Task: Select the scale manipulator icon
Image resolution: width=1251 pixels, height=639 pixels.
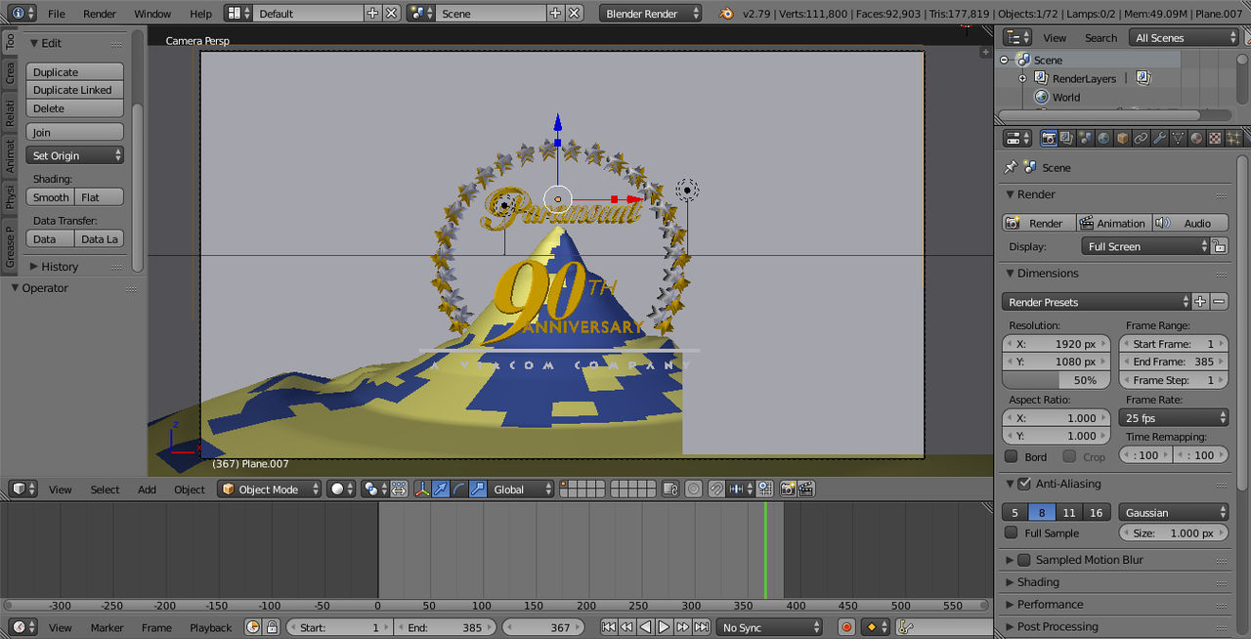Action: coord(478,490)
